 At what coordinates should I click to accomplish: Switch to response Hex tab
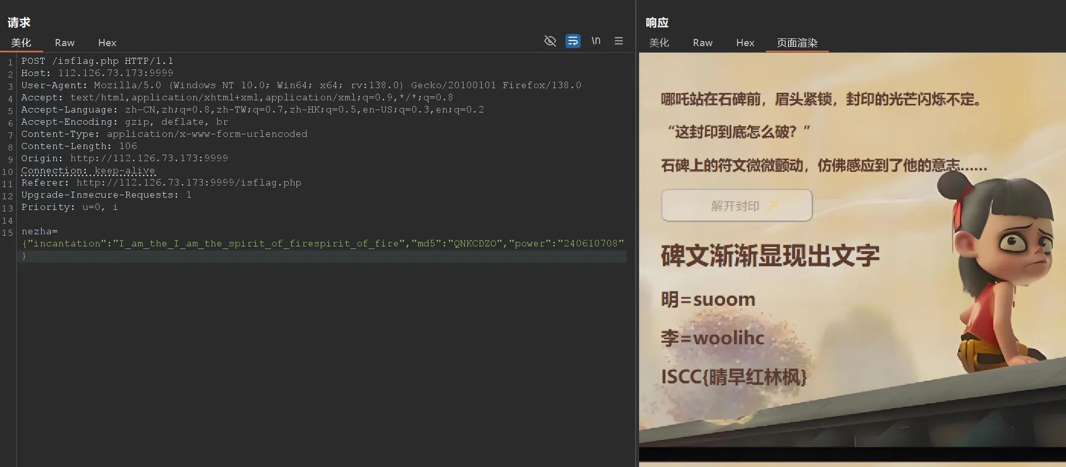[745, 43]
